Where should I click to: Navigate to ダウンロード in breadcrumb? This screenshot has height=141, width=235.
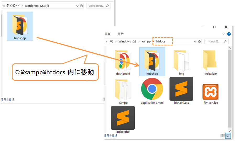[13, 6]
